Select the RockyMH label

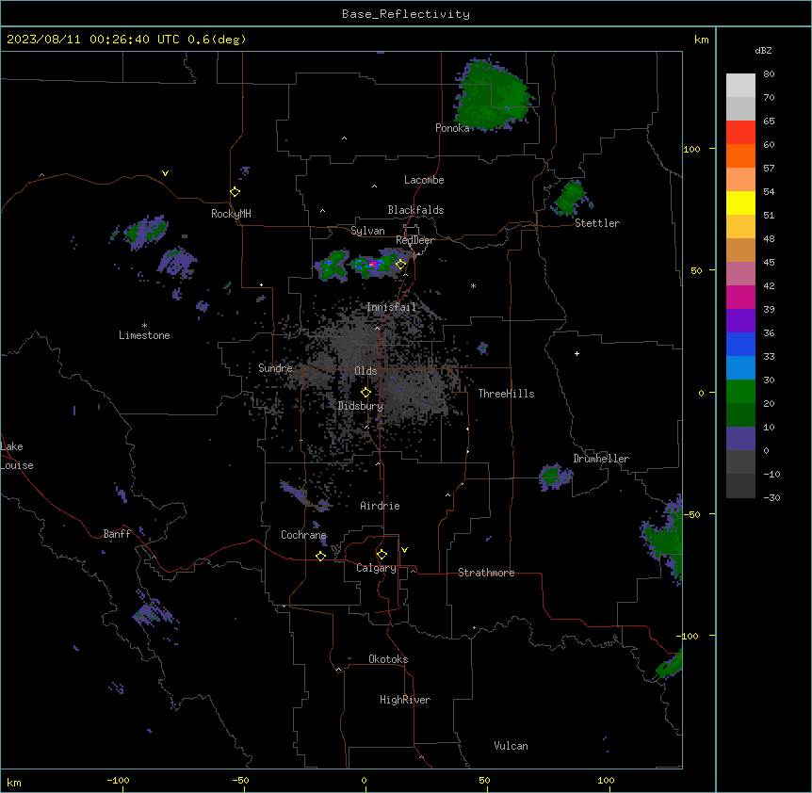(231, 214)
